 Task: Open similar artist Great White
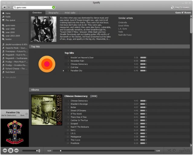[x=123, y=26]
